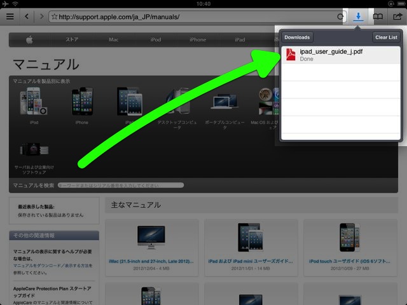Reload the page with refresh icon

coord(340,17)
